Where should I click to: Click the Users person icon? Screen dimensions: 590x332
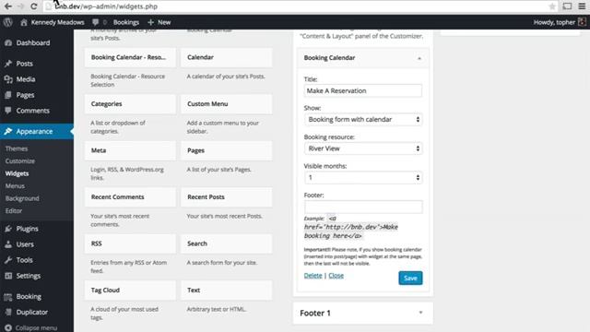click(8, 244)
